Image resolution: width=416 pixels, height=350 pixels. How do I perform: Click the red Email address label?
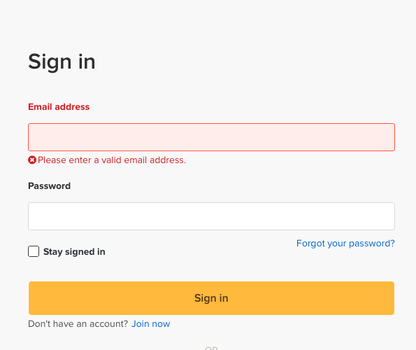tap(59, 107)
